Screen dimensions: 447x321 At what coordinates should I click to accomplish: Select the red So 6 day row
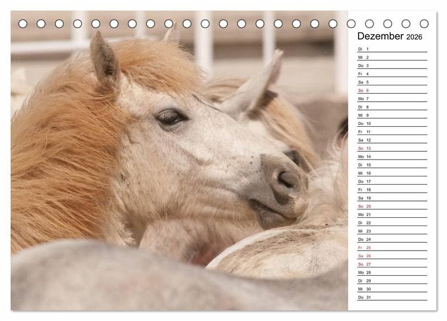(x=392, y=90)
